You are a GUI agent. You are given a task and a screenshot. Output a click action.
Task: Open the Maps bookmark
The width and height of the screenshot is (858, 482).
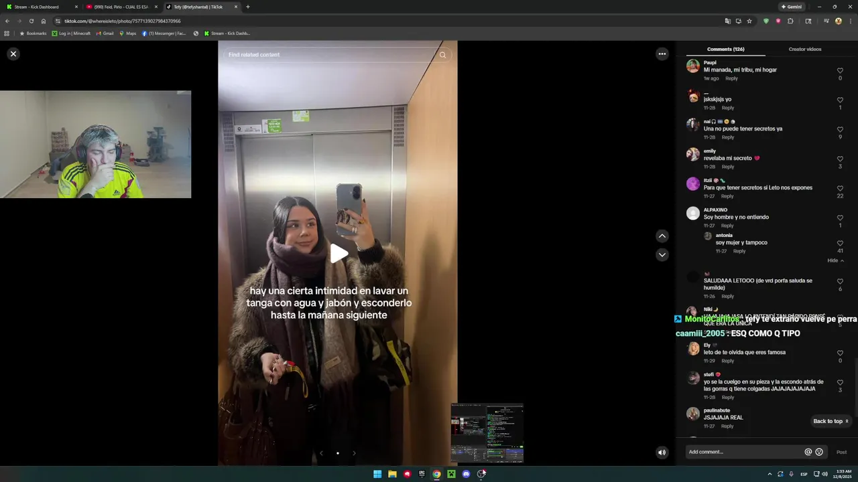coord(127,33)
